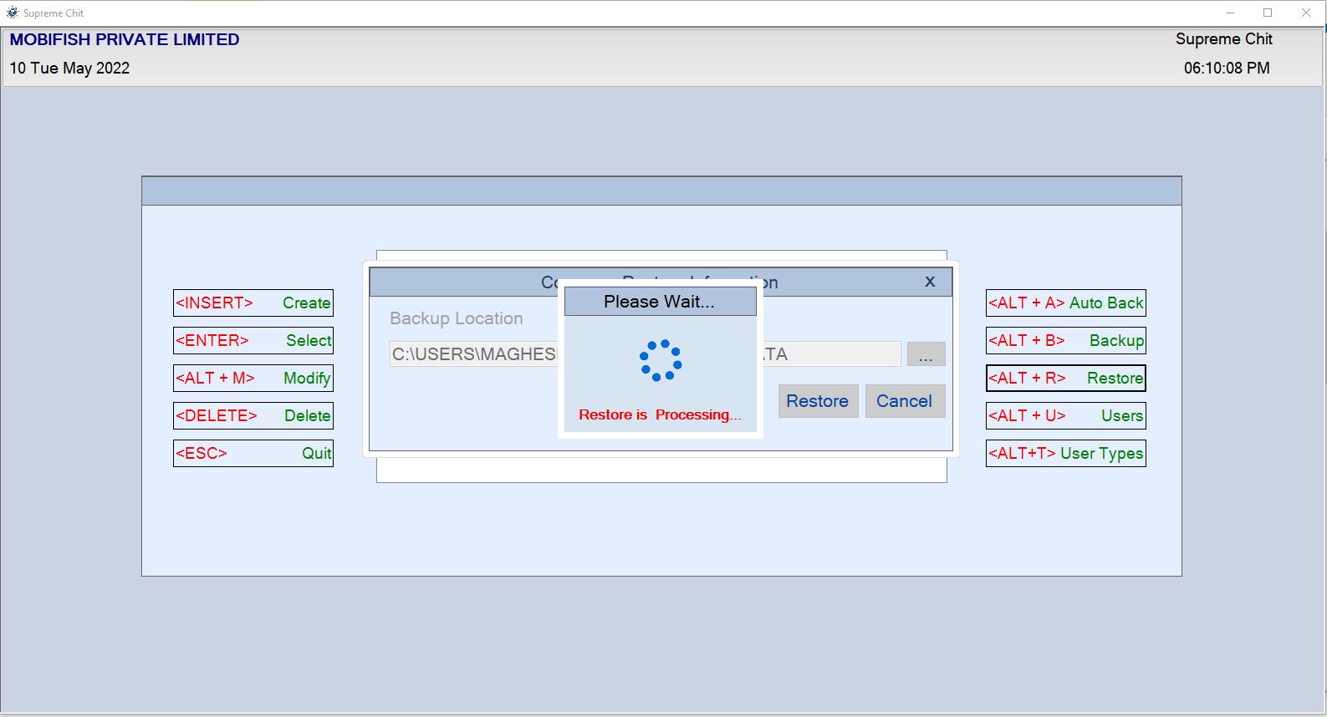Close the Supreme Chit window
The image size is (1327, 717).
pos(1306,13)
